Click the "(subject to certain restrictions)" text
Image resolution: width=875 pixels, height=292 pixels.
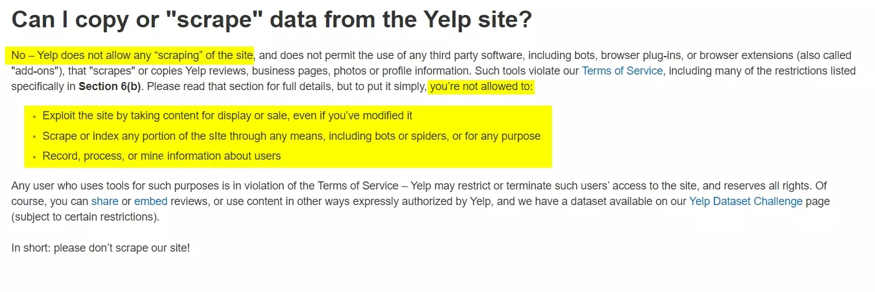coord(85,217)
